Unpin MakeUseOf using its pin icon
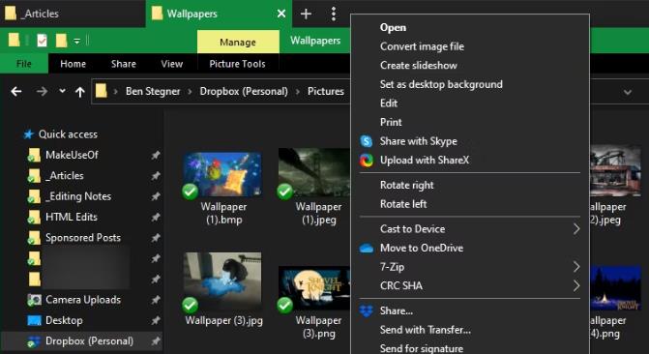Image resolution: width=649 pixels, height=354 pixels. tap(155, 156)
